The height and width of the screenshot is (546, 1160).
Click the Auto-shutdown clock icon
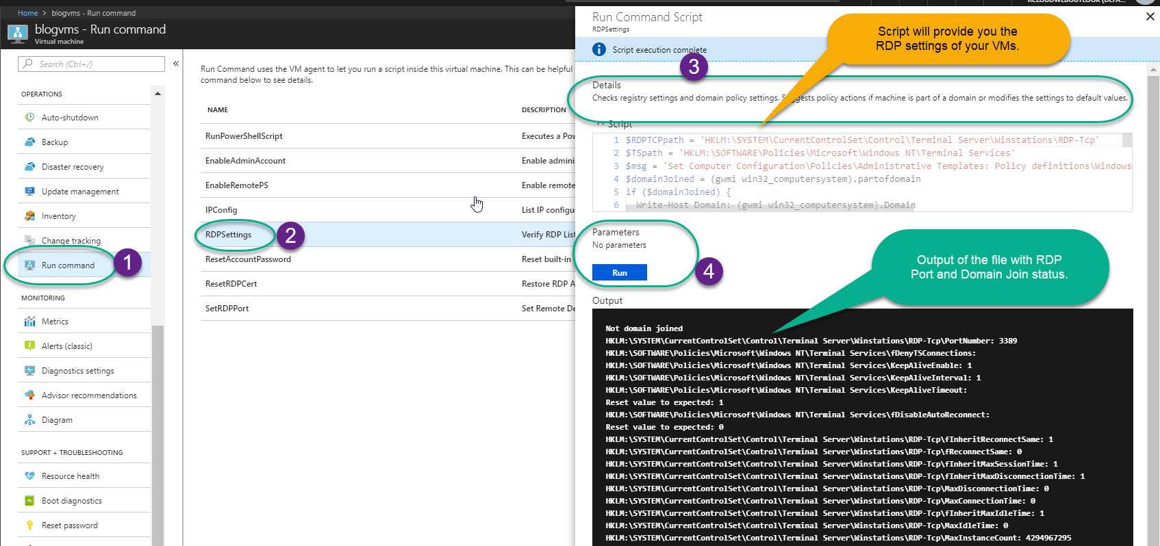tap(29, 118)
